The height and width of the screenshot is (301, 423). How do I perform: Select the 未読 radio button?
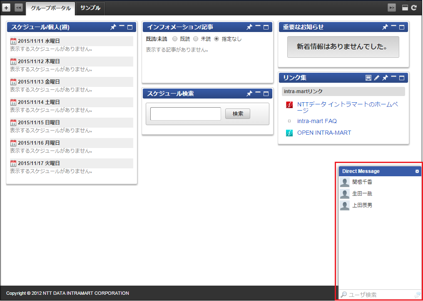pos(196,39)
